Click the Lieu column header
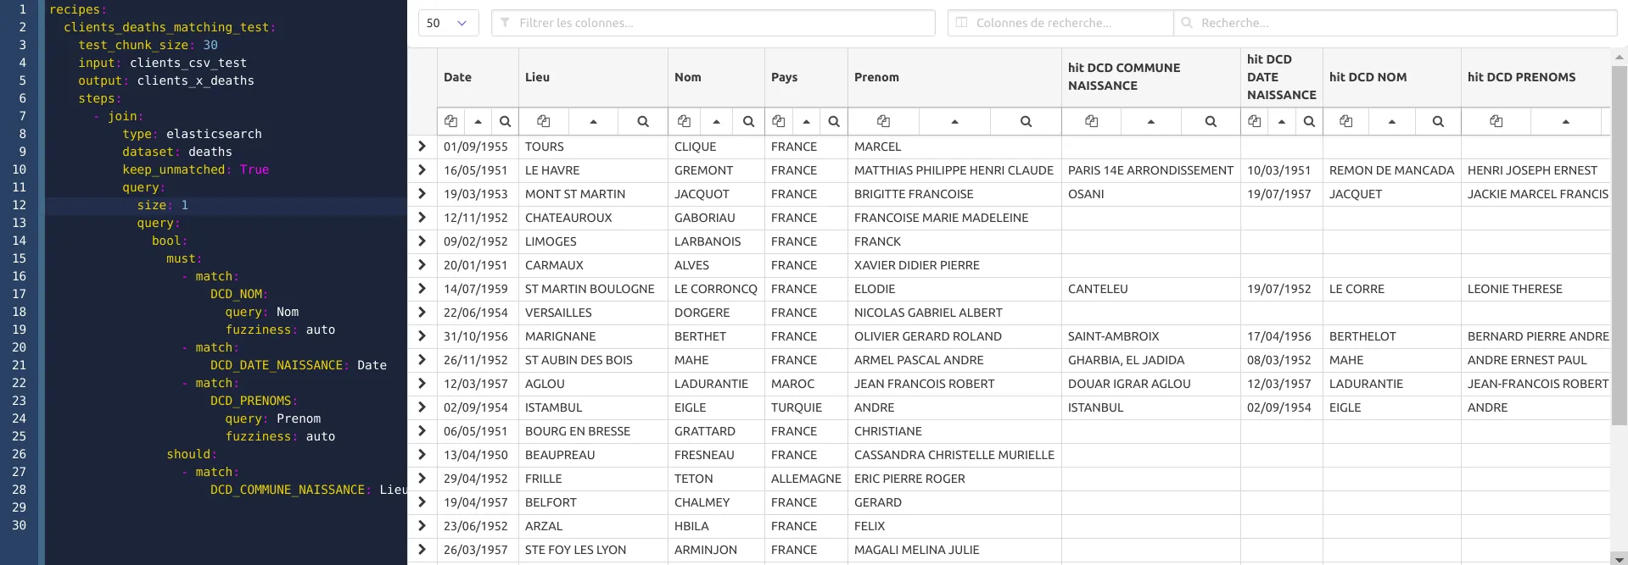The height and width of the screenshot is (565, 1628). pos(537,77)
